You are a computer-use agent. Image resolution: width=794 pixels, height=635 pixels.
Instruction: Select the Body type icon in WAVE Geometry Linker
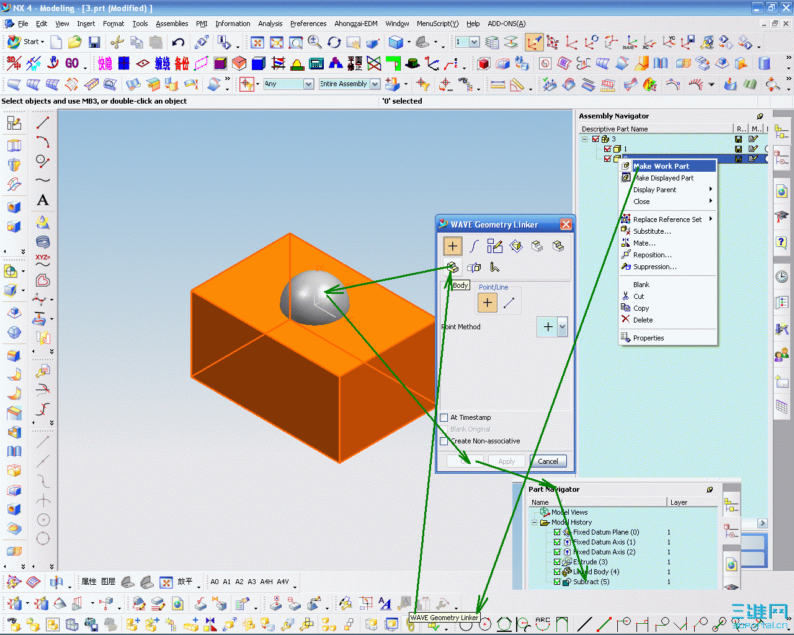point(453,267)
